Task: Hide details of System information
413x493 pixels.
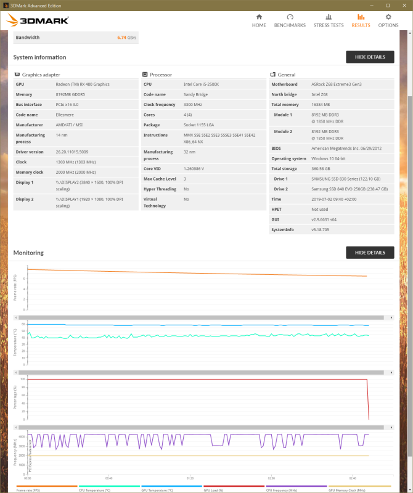Action: pos(370,57)
